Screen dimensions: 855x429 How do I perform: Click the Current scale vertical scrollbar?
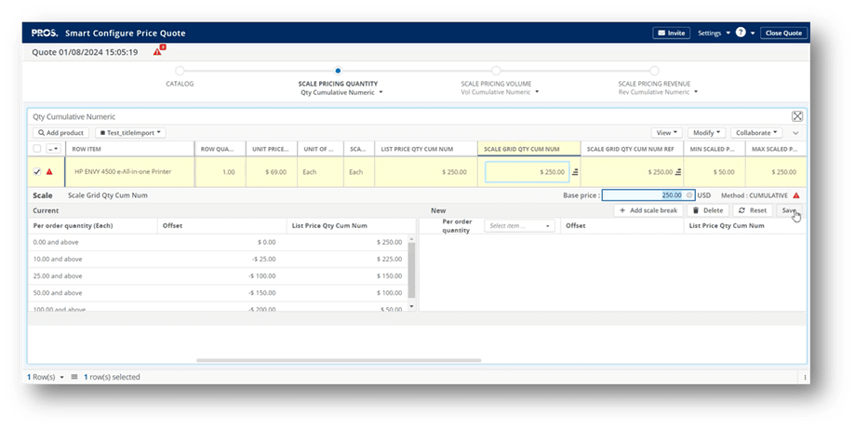[x=412, y=271]
